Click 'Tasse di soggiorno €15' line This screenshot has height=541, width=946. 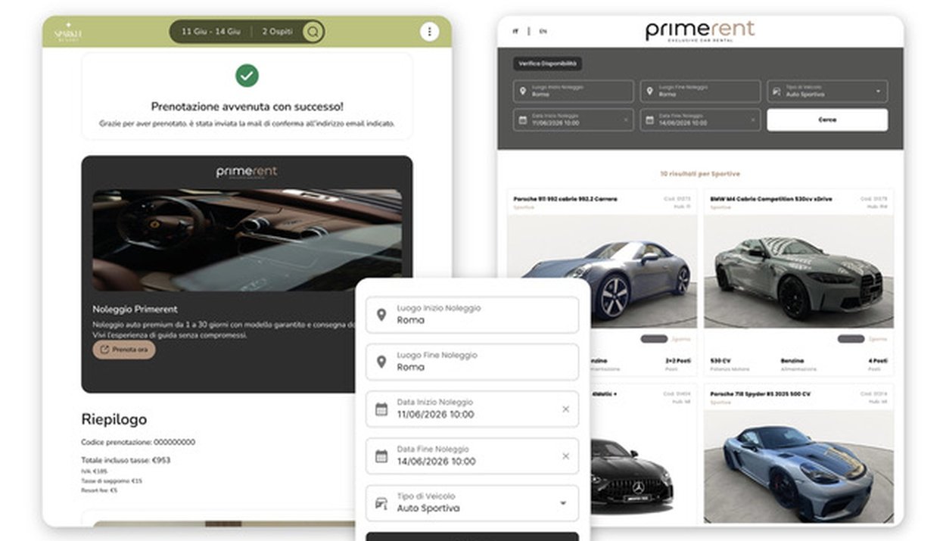111,480
